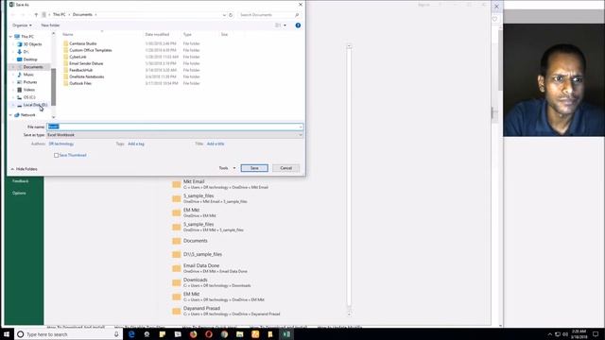
Task: Select Documents in the navigation pane
Action: click(x=33, y=67)
